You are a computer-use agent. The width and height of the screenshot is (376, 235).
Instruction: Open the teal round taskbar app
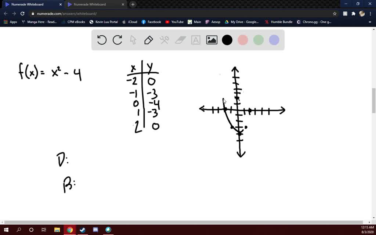pyautogui.click(x=108, y=230)
